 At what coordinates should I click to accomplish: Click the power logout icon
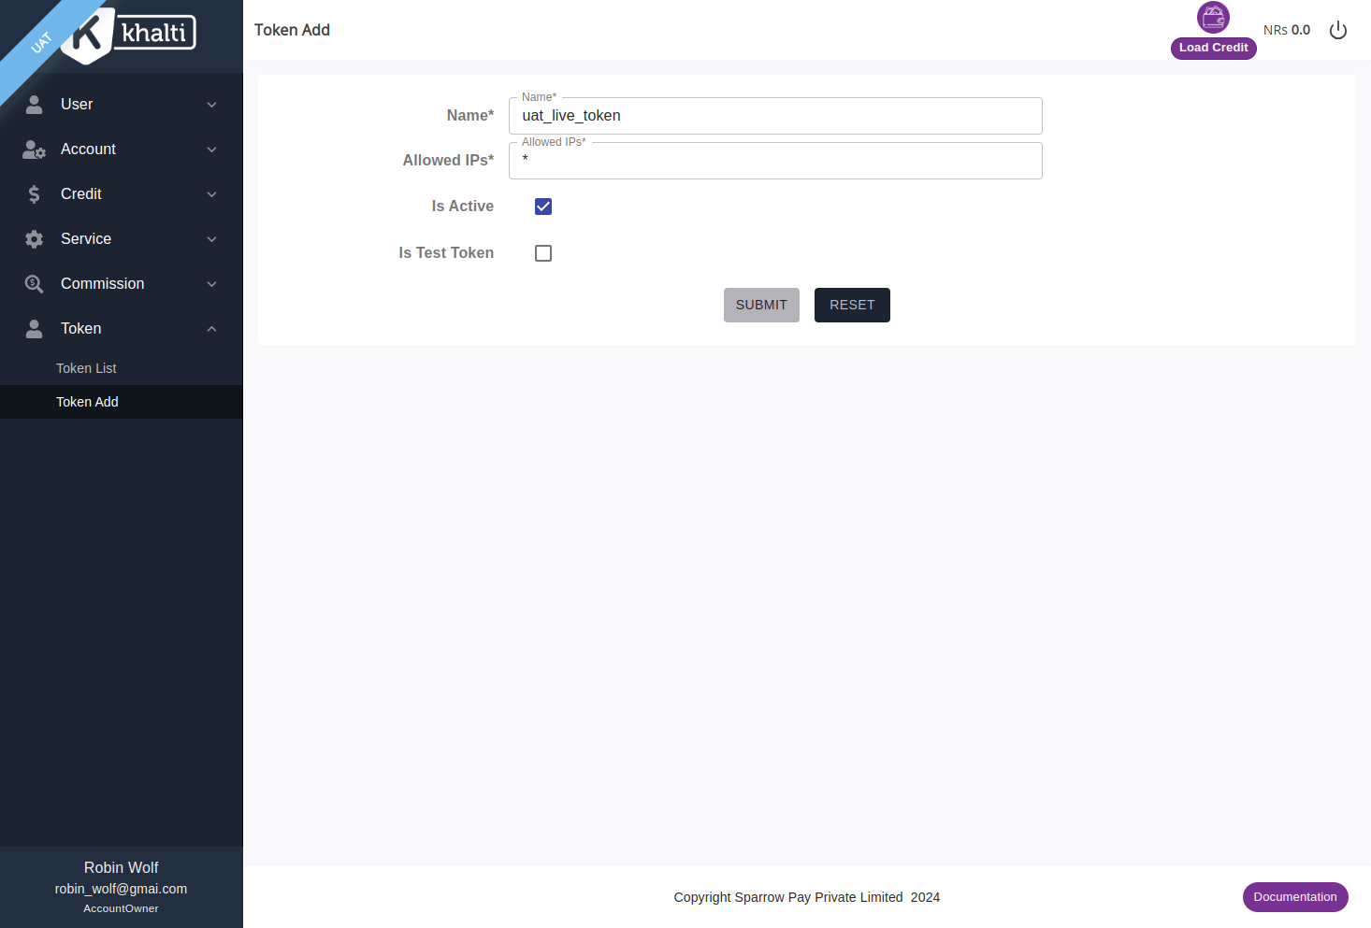click(1338, 30)
